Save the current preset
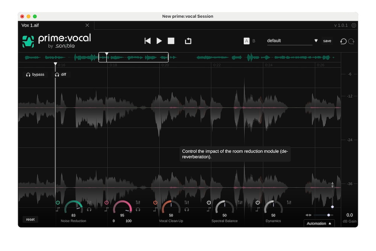This screenshot has width=376, height=251. 327,41
